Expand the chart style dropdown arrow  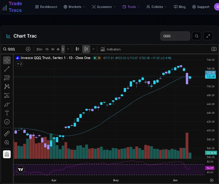(93, 49)
